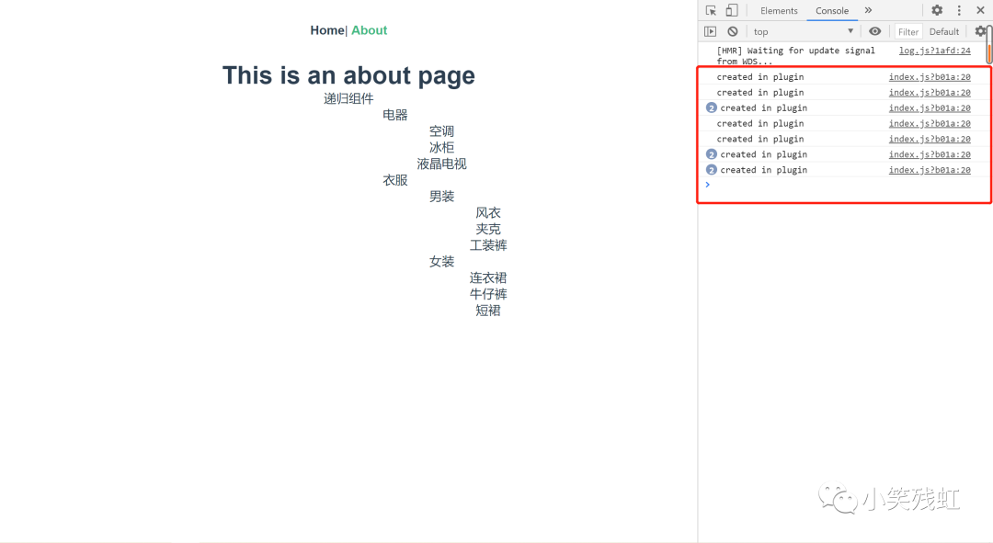993x543 pixels.
Task: Open console settings gear icon
Action: 980,31
